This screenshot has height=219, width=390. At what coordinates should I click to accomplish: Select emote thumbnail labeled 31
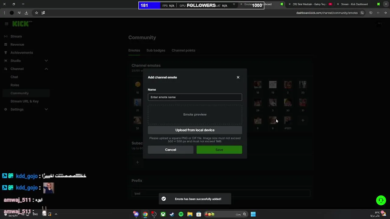pos(303,103)
